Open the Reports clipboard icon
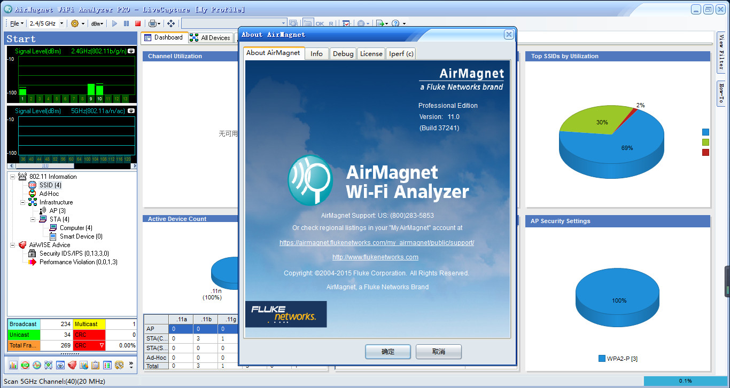Image resolution: width=730 pixels, height=388 pixels. 96,365
